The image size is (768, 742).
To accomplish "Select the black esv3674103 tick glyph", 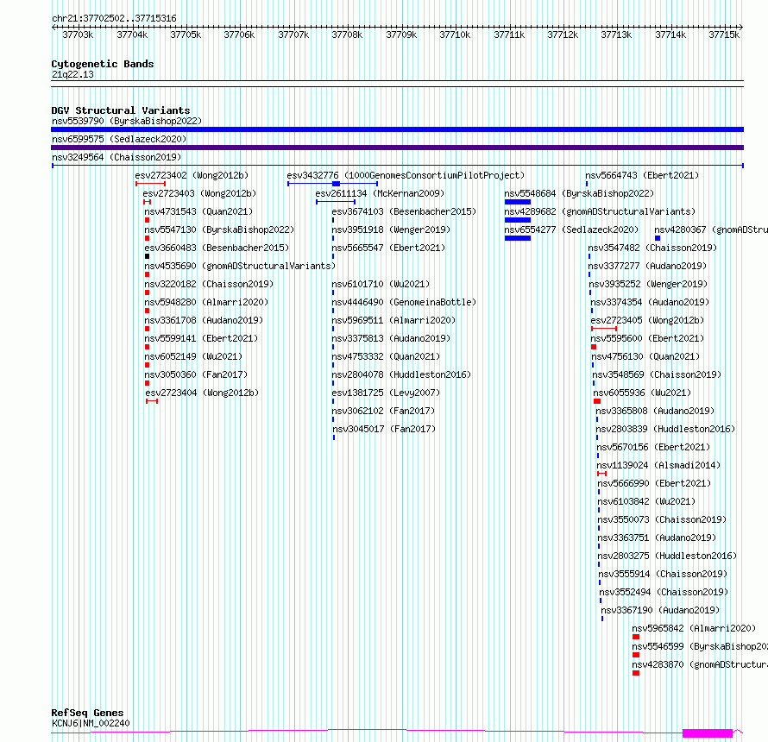I will click(x=333, y=220).
